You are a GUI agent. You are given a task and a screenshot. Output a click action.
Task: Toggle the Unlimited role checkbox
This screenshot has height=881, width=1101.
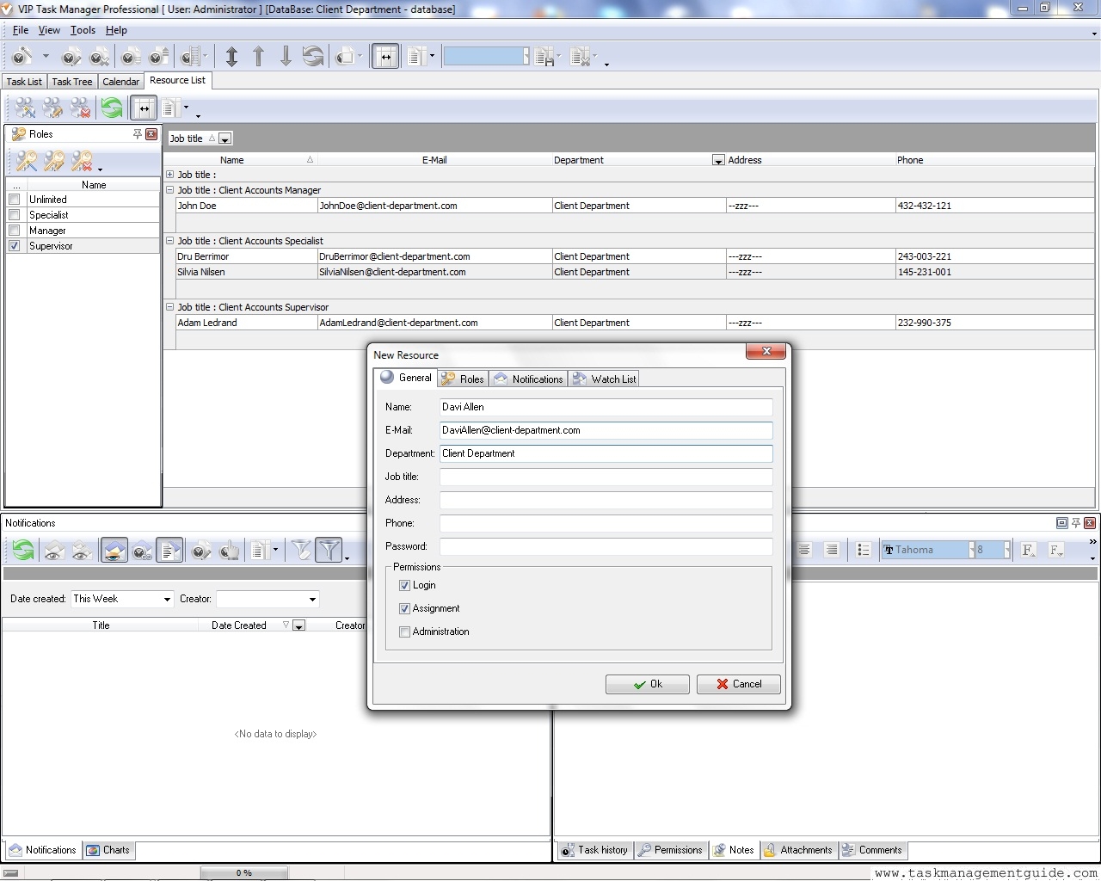(x=14, y=200)
